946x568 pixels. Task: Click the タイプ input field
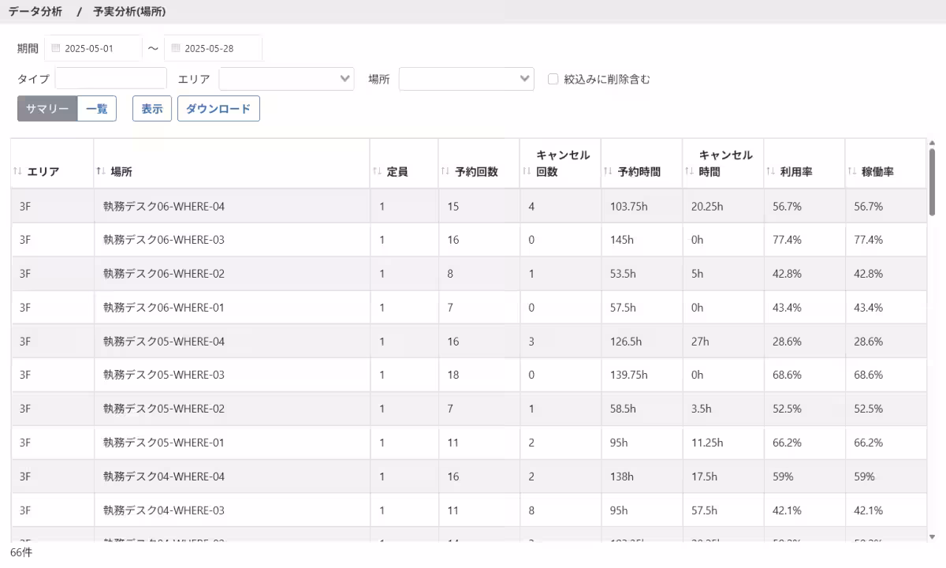coord(111,79)
